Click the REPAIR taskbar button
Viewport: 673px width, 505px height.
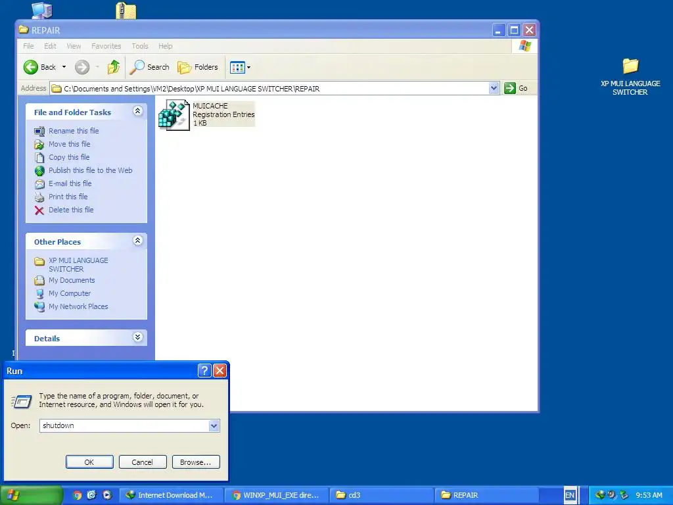(x=487, y=495)
